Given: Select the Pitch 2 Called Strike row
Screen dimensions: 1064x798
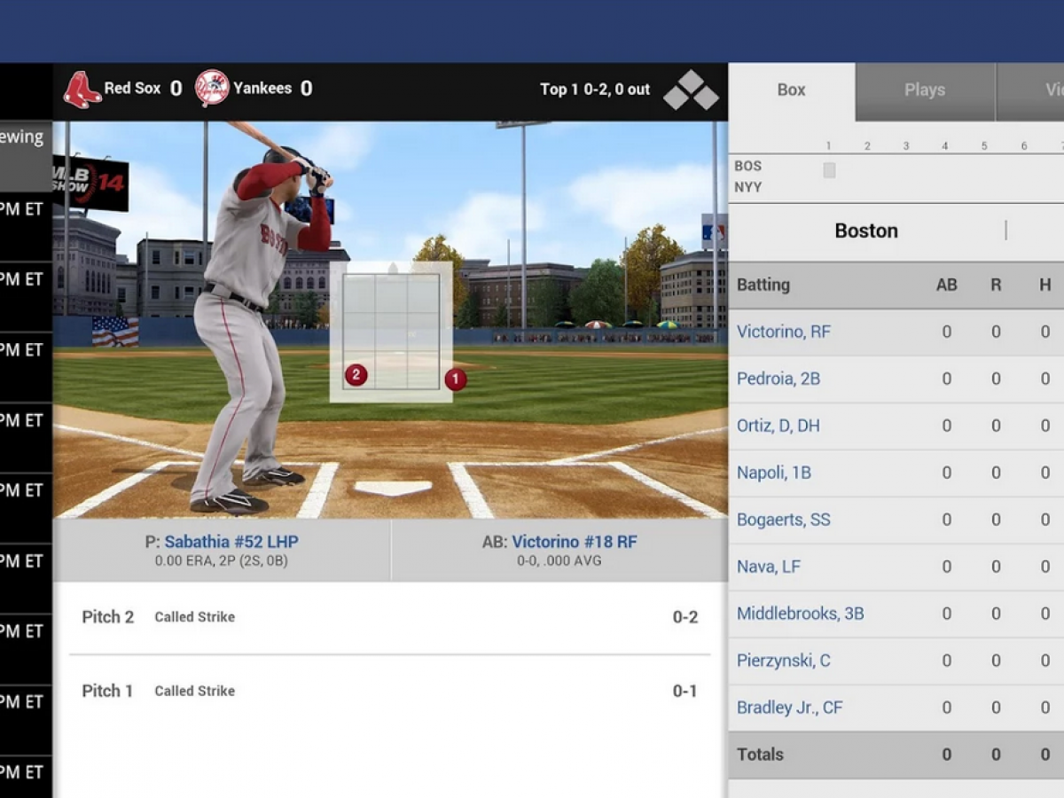Looking at the screenshot, I should (389, 617).
